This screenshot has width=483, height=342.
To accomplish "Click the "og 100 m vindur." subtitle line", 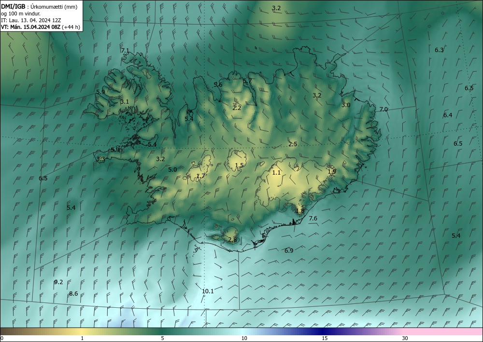I will coord(20,13).
